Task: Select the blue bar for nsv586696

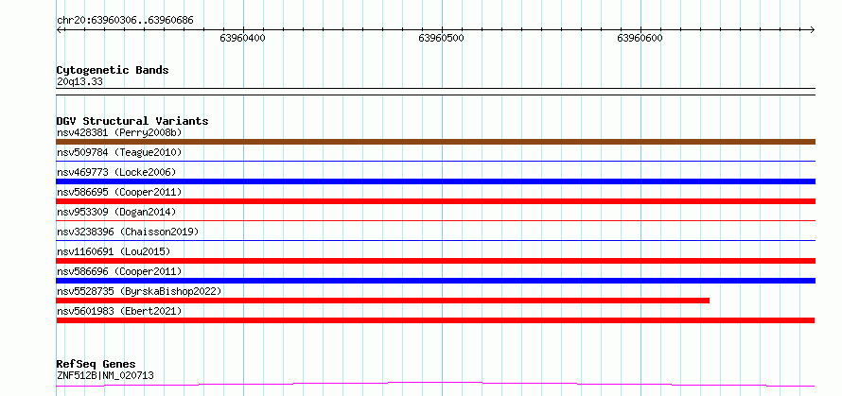Action: [x=435, y=281]
